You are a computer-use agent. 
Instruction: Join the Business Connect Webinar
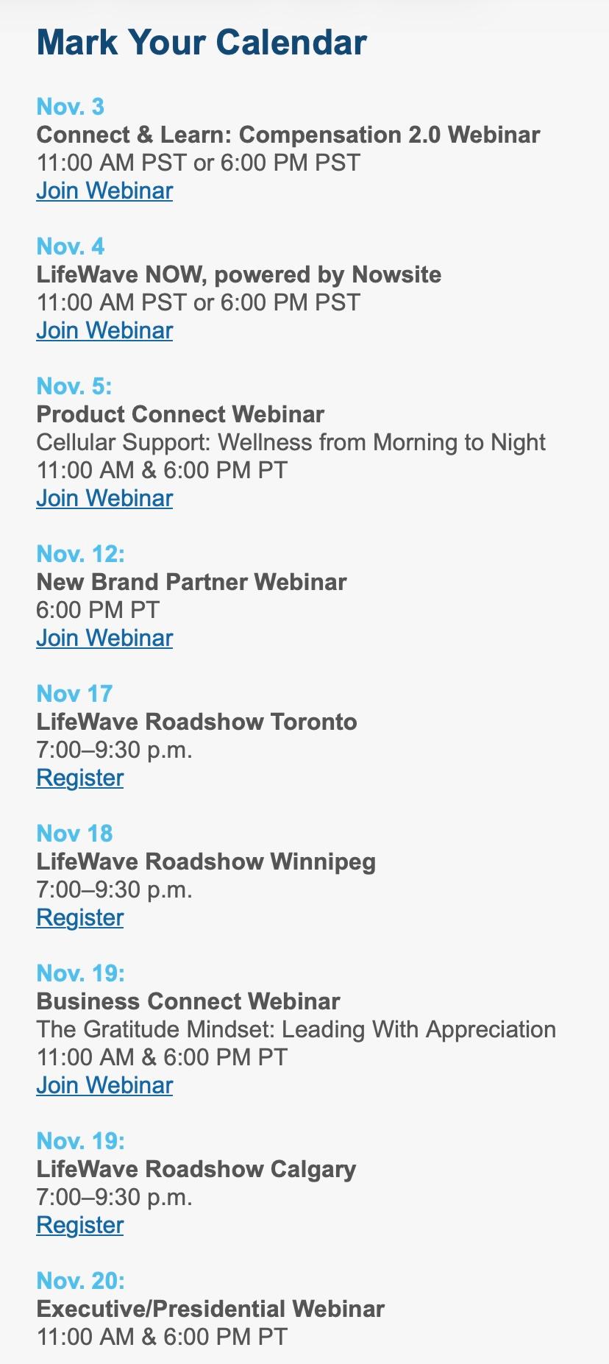click(x=104, y=1085)
